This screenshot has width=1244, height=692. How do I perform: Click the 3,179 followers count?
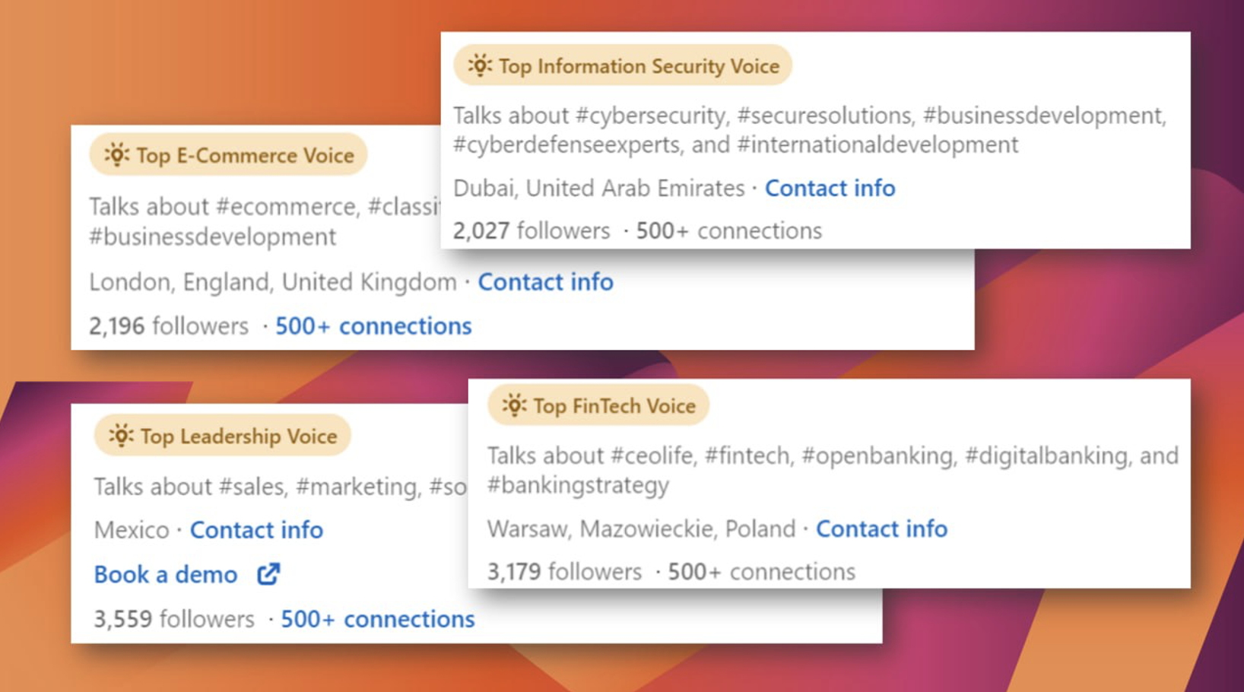[564, 571]
